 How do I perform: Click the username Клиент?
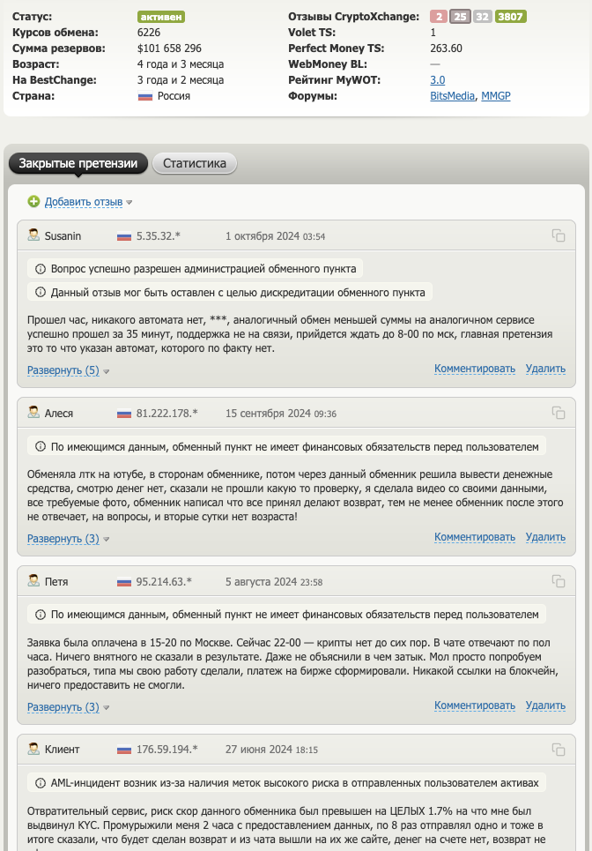pos(62,750)
